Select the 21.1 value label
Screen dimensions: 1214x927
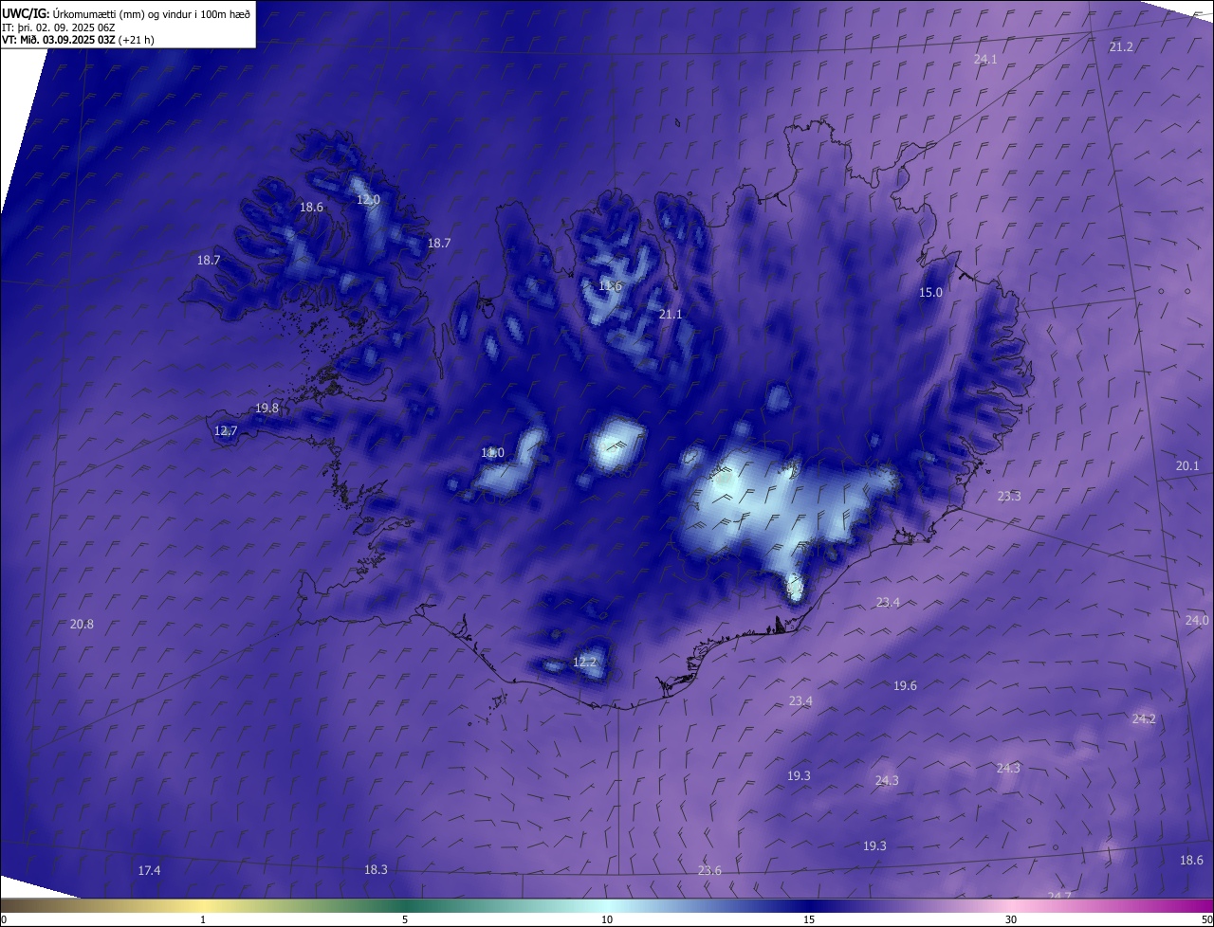(671, 313)
